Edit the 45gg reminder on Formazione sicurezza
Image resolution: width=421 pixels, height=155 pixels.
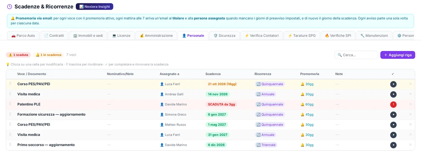(307, 115)
